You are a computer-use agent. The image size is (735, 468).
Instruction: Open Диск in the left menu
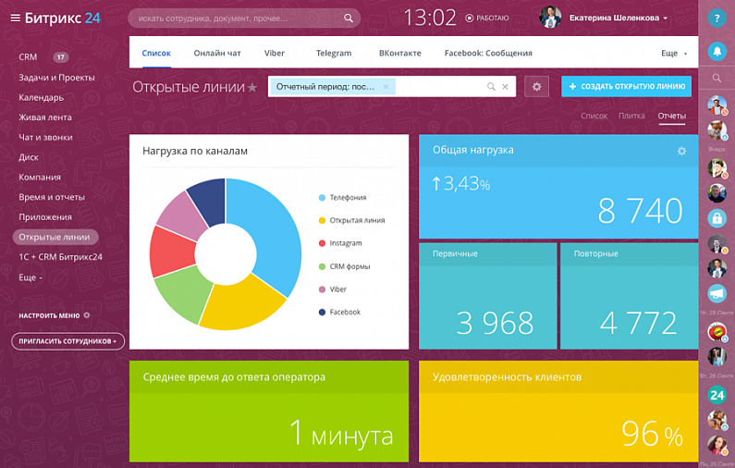click(x=29, y=157)
